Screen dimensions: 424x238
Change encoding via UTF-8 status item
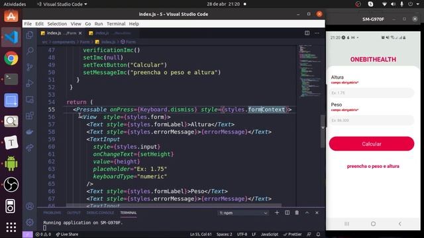click(242, 234)
